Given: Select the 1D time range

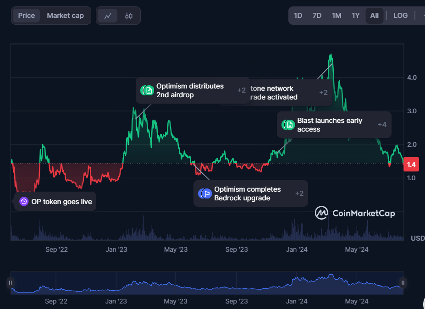Looking at the screenshot, I should 298,16.
